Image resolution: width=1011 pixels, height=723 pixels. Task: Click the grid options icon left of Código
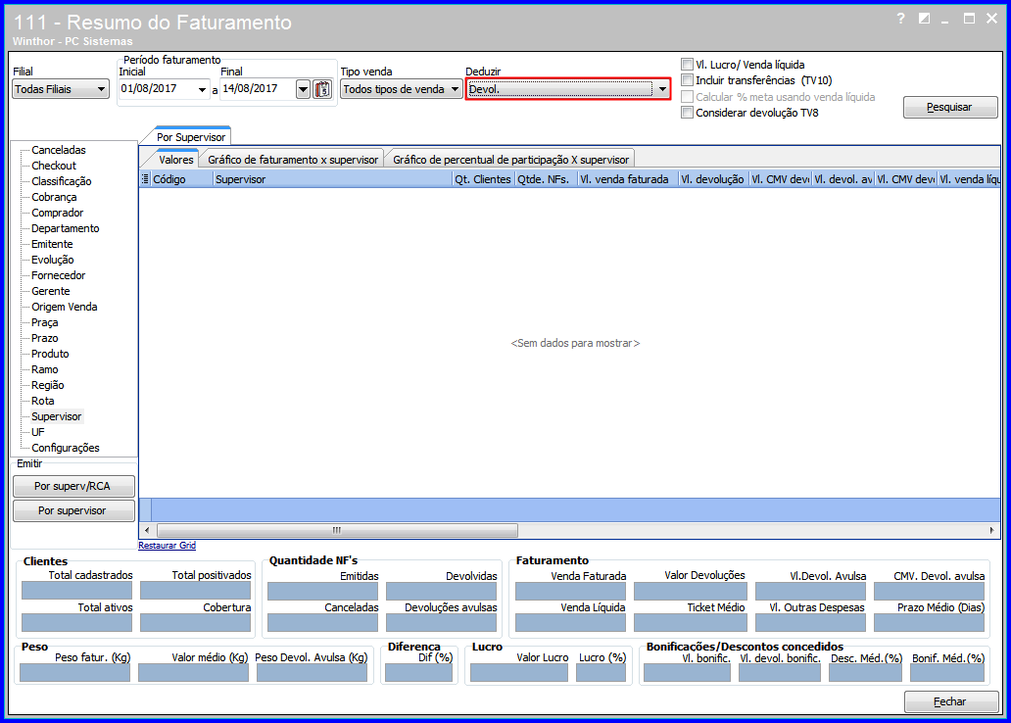coord(145,179)
